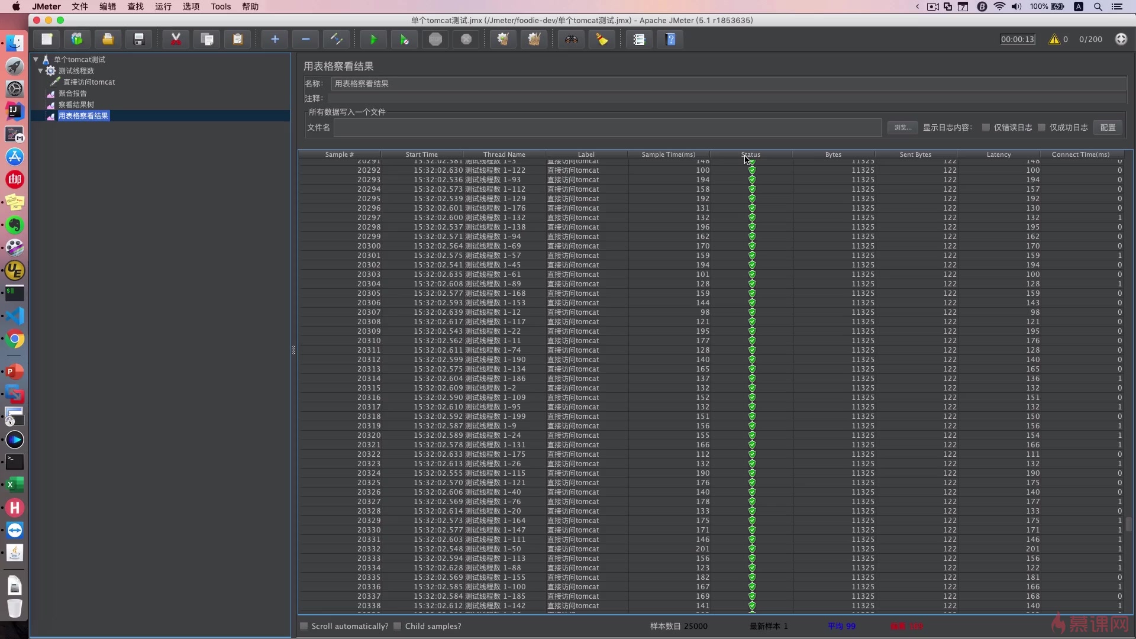Viewport: 1136px width, 639px height.
Task: Sort by Bytes column header
Action: coord(833,154)
